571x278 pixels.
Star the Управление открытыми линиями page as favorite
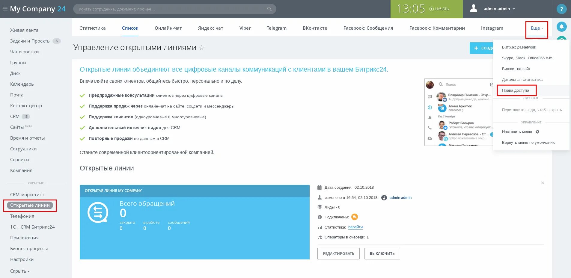pyautogui.click(x=202, y=47)
